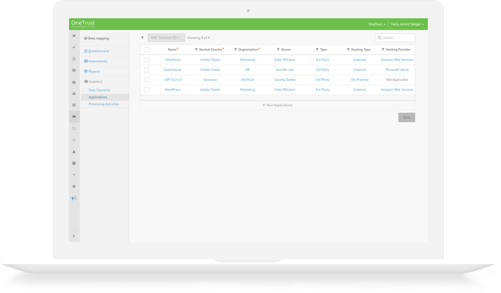Click Germany in the SAP ECC6.0 row
Screen dimensions: 501x293
coord(210,79)
